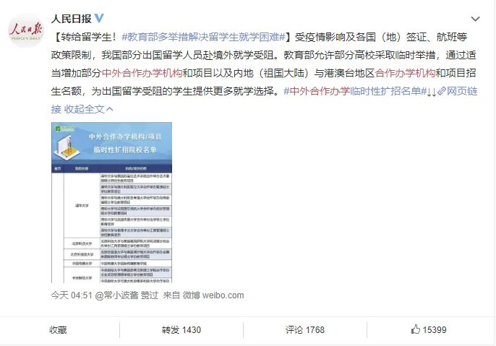Click 收藏 to bookmark the post
This screenshot has height=346, width=496.
(58, 330)
